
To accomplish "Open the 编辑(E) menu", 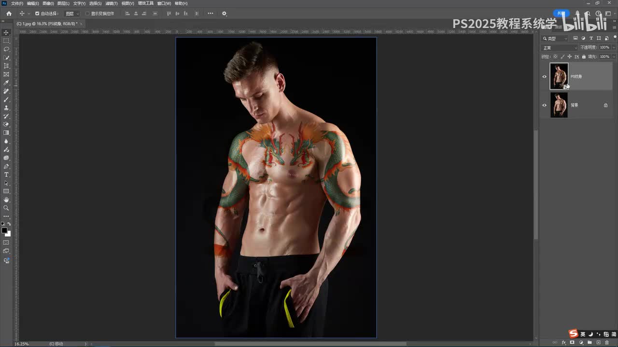I will [33, 3].
